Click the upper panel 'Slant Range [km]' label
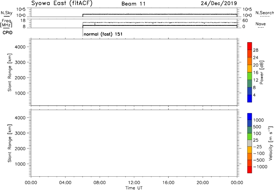 (x=10, y=72)
